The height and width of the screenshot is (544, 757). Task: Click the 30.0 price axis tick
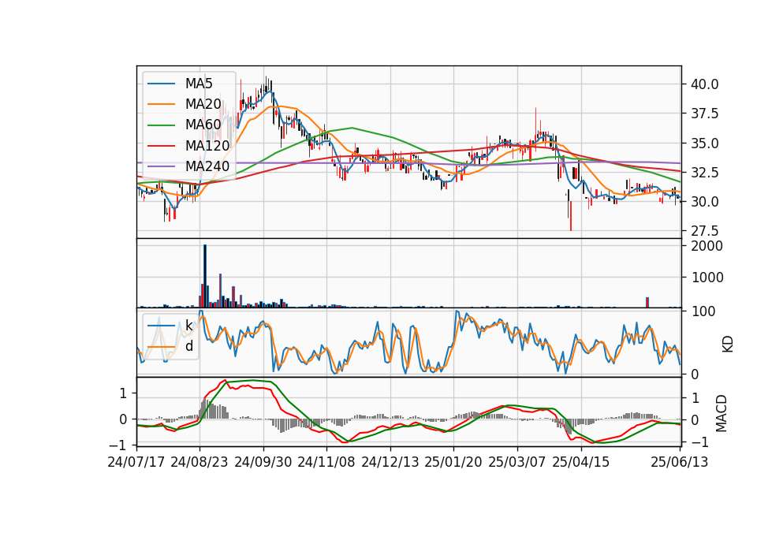[x=704, y=202]
